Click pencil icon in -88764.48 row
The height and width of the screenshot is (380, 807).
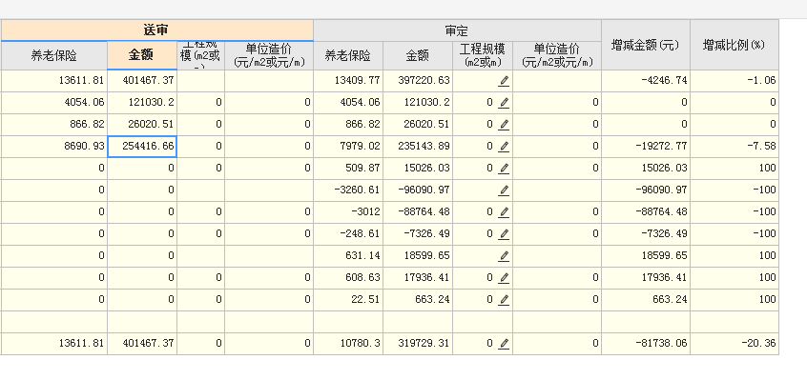tap(504, 212)
